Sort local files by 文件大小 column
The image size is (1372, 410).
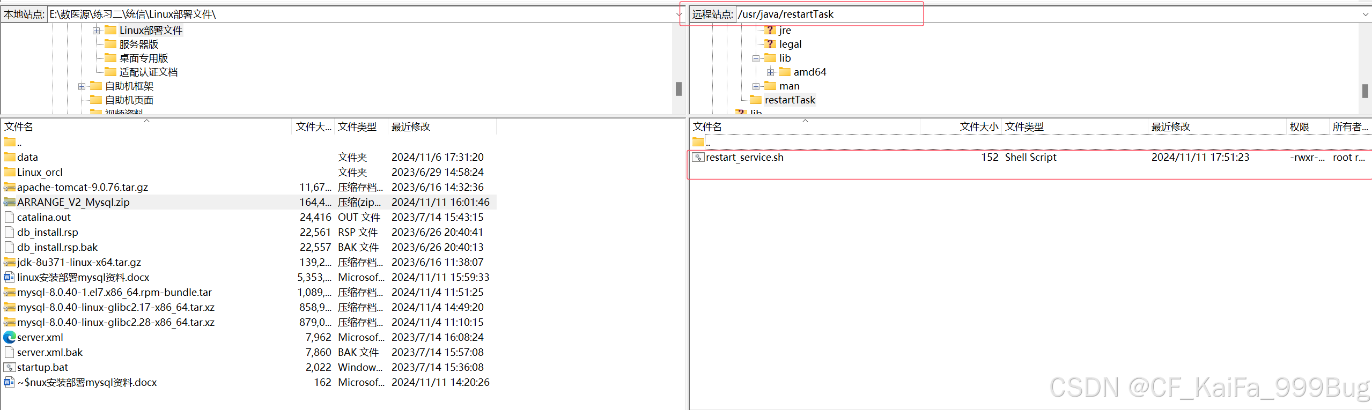pyautogui.click(x=313, y=126)
